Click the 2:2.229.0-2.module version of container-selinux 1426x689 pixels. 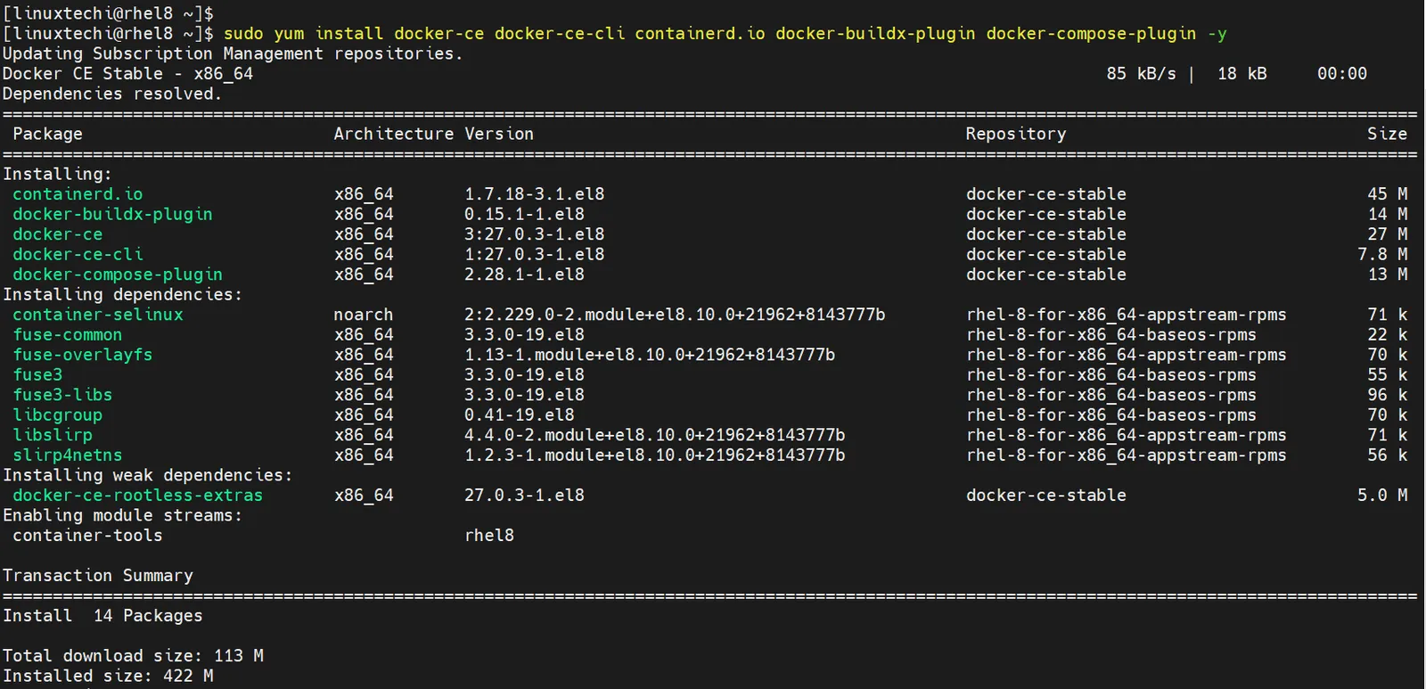pyautogui.click(x=675, y=315)
